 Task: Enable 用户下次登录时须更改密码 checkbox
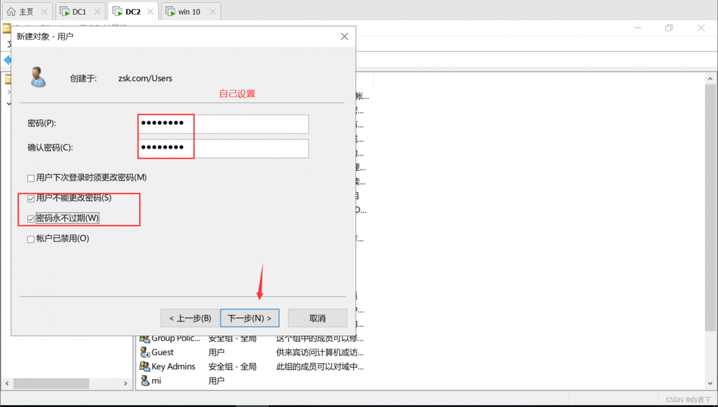coord(31,177)
